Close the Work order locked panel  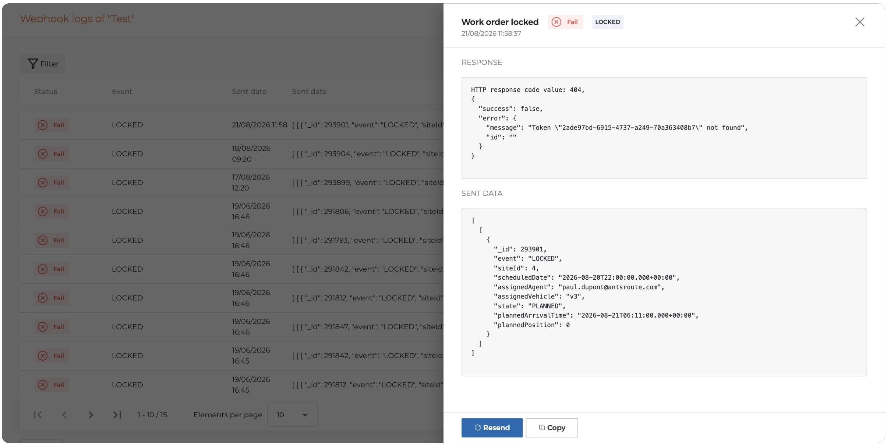(x=859, y=22)
